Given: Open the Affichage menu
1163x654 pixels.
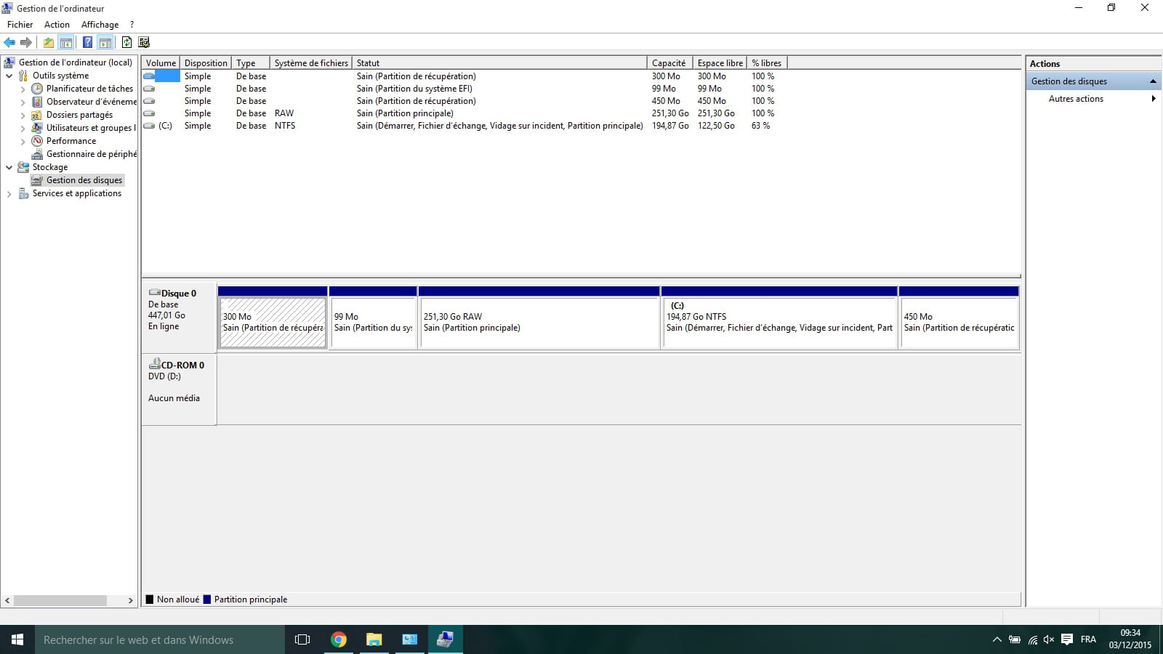Looking at the screenshot, I should (x=100, y=24).
